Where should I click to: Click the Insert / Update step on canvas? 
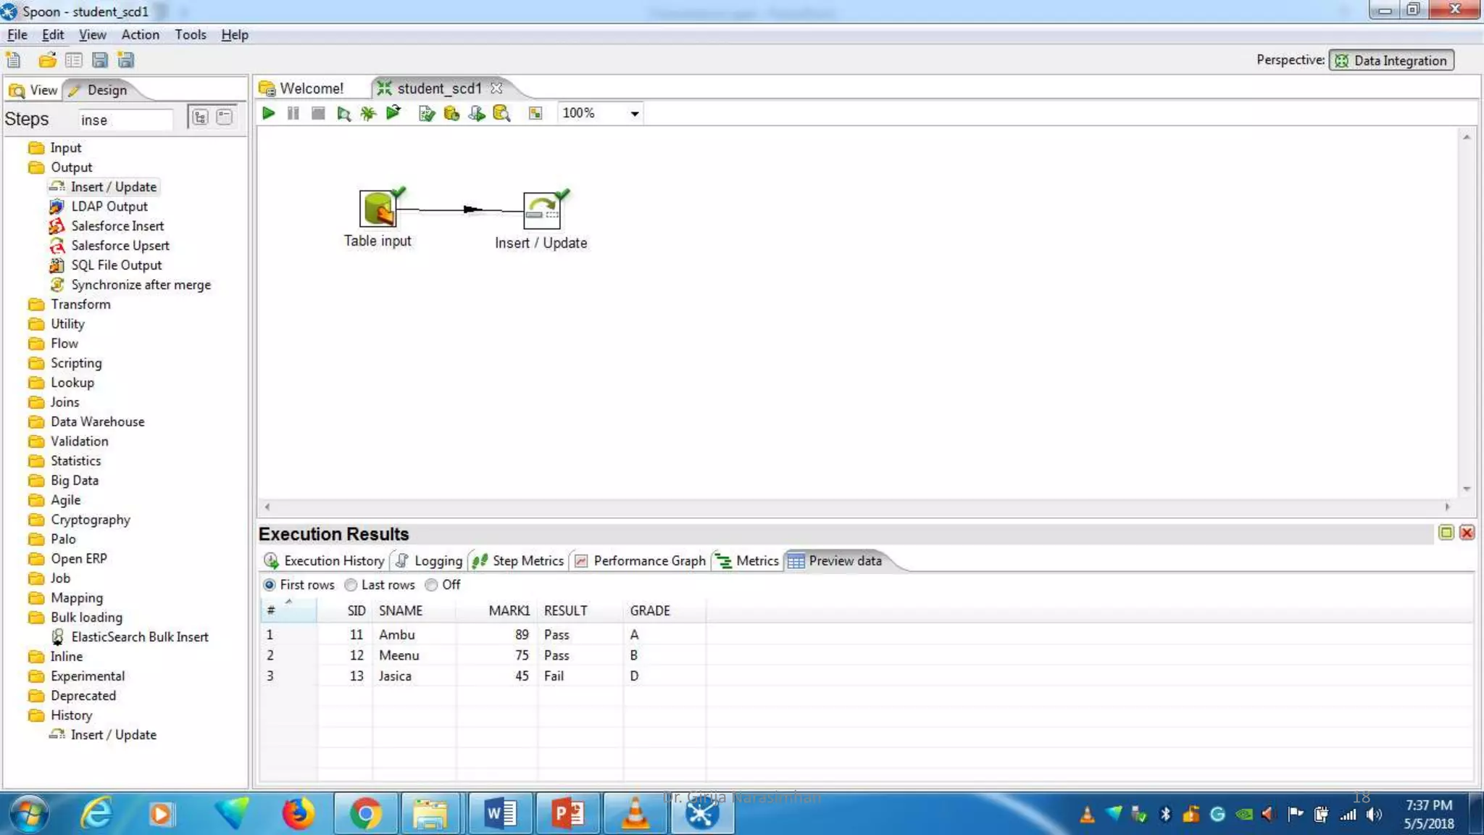(x=542, y=211)
